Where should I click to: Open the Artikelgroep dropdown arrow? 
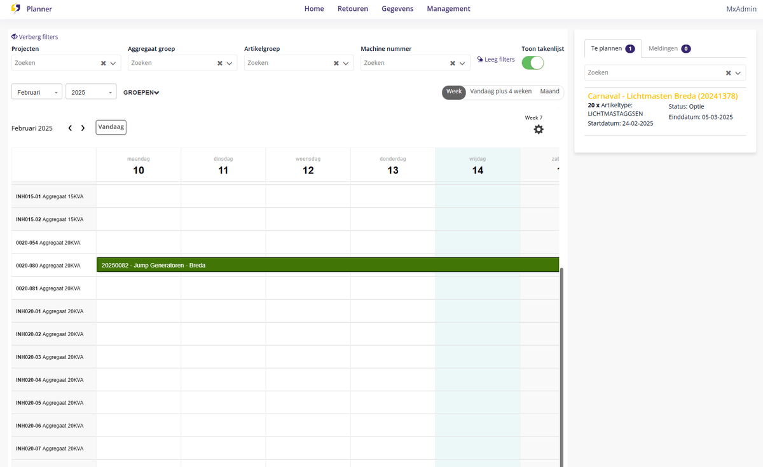point(345,63)
